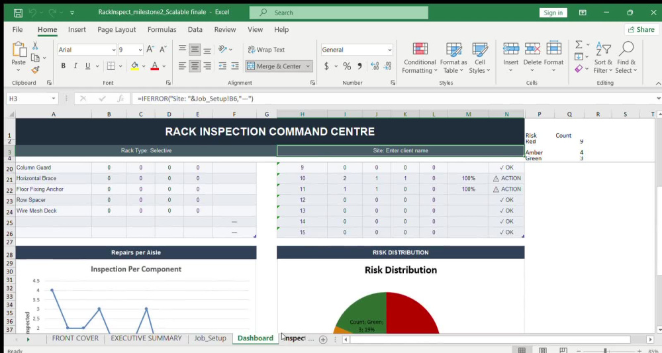Click the Share button
The width and height of the screenshot is (662, 353).
[x=641, y=30]
